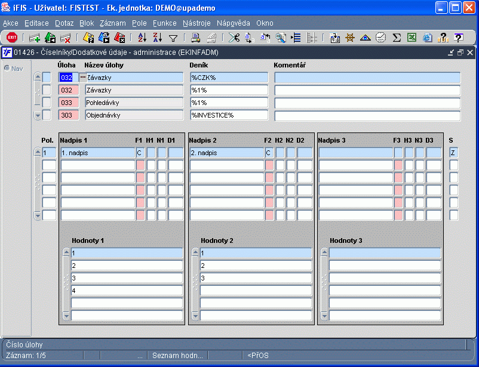Viewport: 479px width, 367px height.
Task: Insert a new record with green plus icon
Action: (34, 38)
